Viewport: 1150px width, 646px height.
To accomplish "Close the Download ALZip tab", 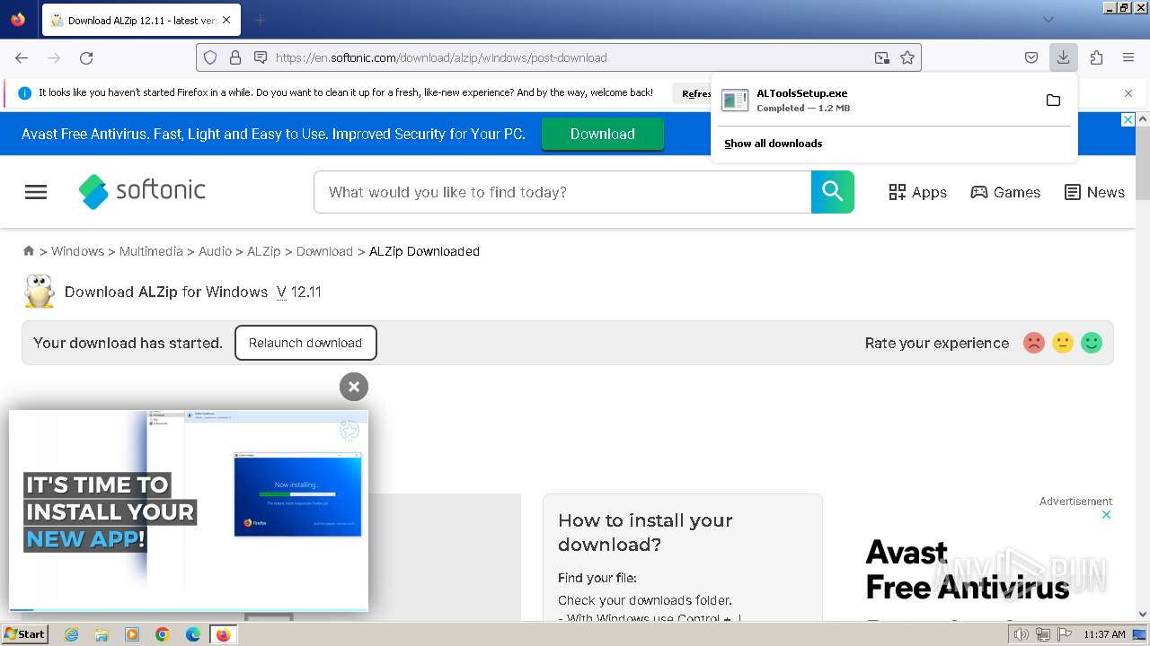I will click(x=226, y=20).
